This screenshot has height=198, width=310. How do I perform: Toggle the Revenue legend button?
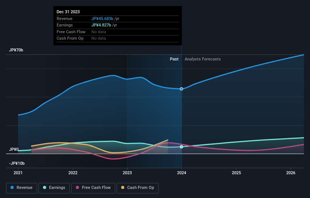22,188
